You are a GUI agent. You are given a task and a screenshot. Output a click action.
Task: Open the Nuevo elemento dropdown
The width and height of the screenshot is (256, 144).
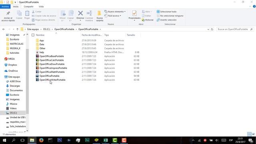pos(115,12)
